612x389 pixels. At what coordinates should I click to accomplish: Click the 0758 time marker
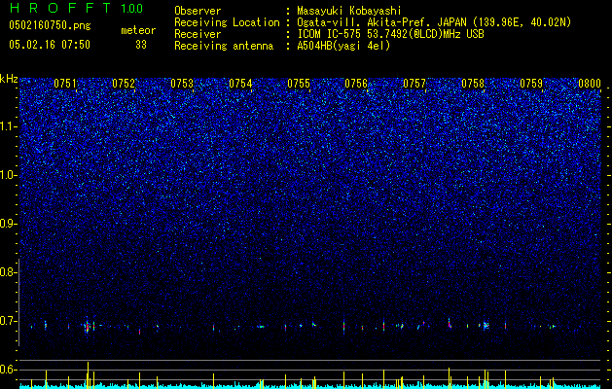(473, 84)
